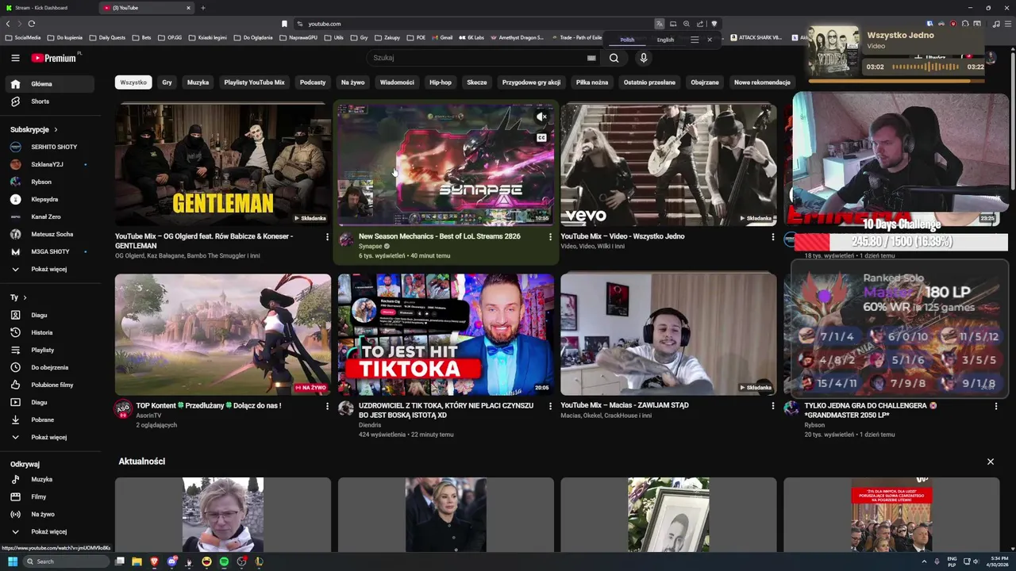Select Playlisty YouTube Mix chip

tap(254, 82)
